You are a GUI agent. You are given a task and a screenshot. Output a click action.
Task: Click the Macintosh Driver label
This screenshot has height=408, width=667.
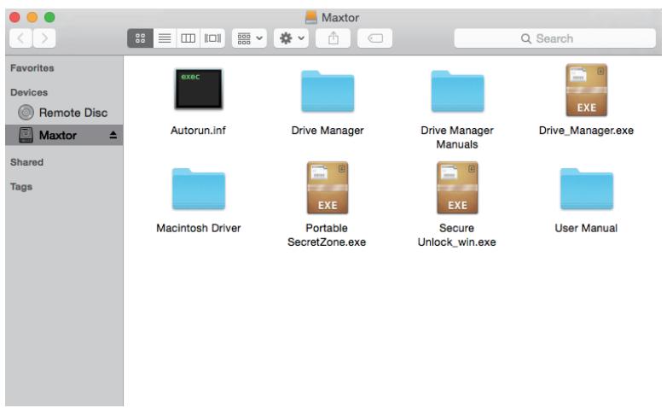click(199, 228)
